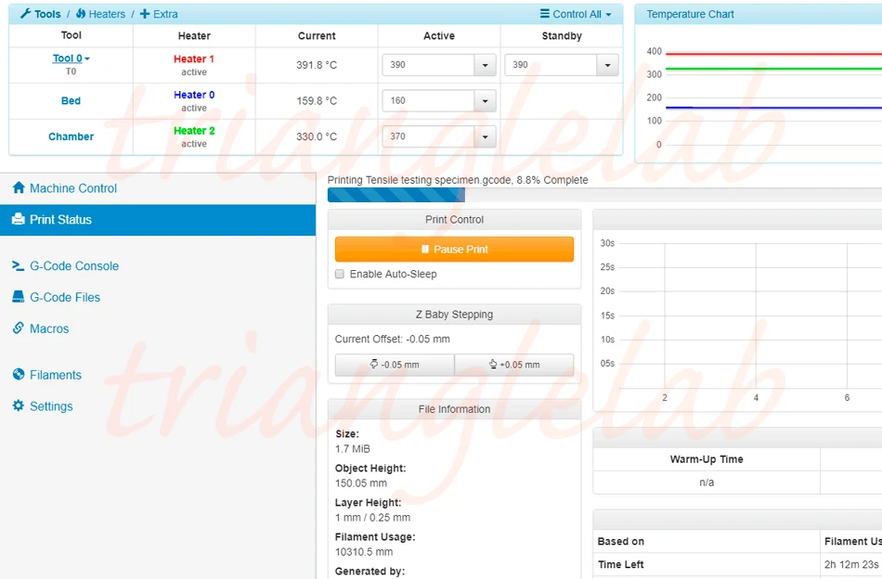Click the Warm-Up Time header

[707, 459]
